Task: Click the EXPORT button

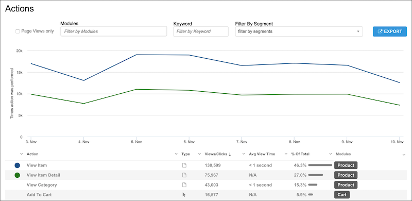Action: coord(390,31)
